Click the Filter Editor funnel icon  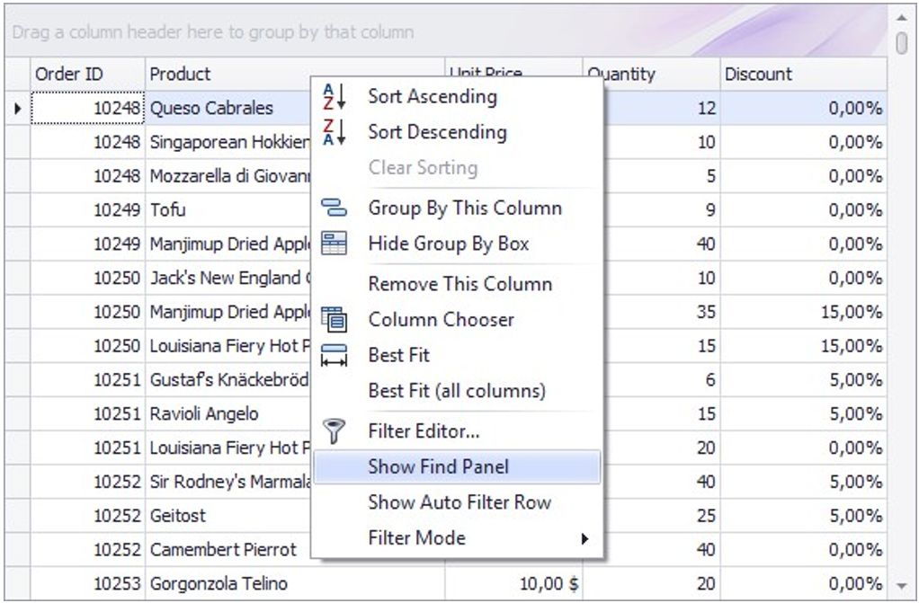coord(334,432)
